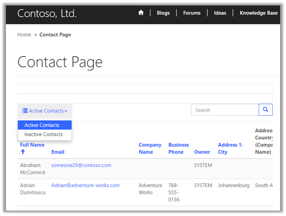
Task: Open Adrian@adventure-works.com email link
Action: point(85,185)
